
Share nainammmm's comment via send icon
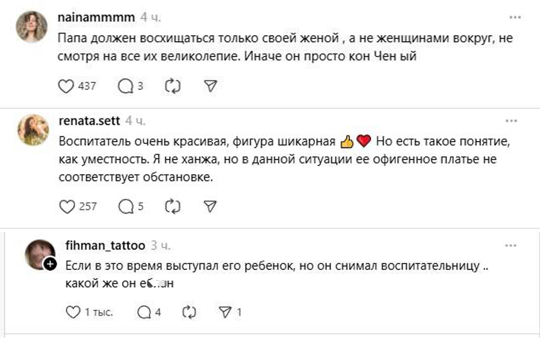(210, 86)
